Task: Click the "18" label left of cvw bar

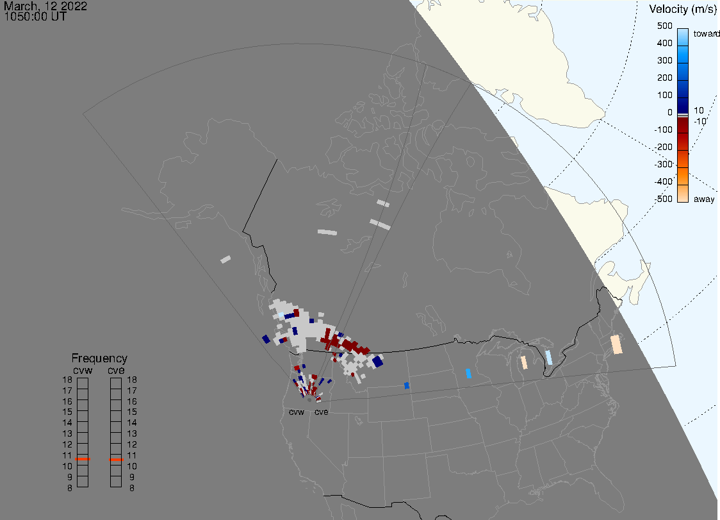Action: [67, 380]
